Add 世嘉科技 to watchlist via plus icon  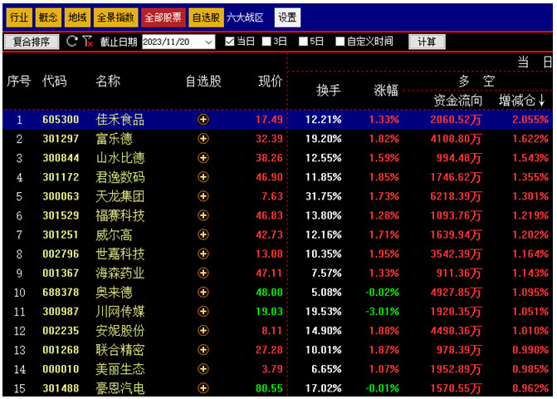tap(203, 254)
